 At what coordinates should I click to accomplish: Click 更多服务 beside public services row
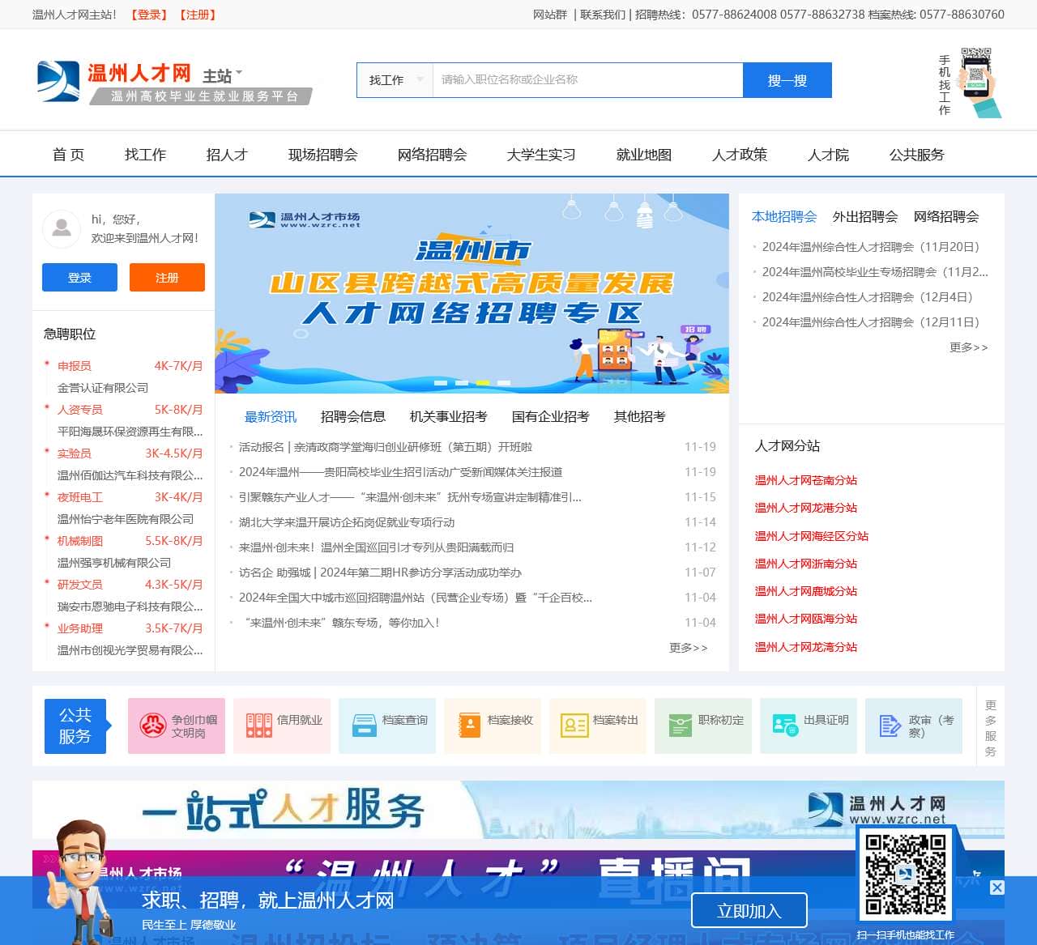[x=991, y=728]
